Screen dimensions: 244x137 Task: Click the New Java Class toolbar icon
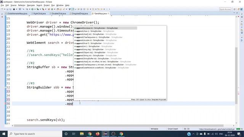52,9
